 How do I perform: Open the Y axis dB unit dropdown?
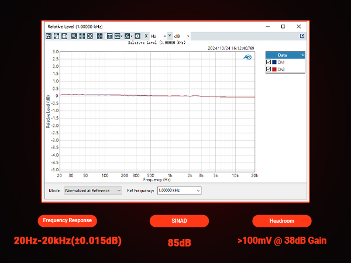point(188,36)
